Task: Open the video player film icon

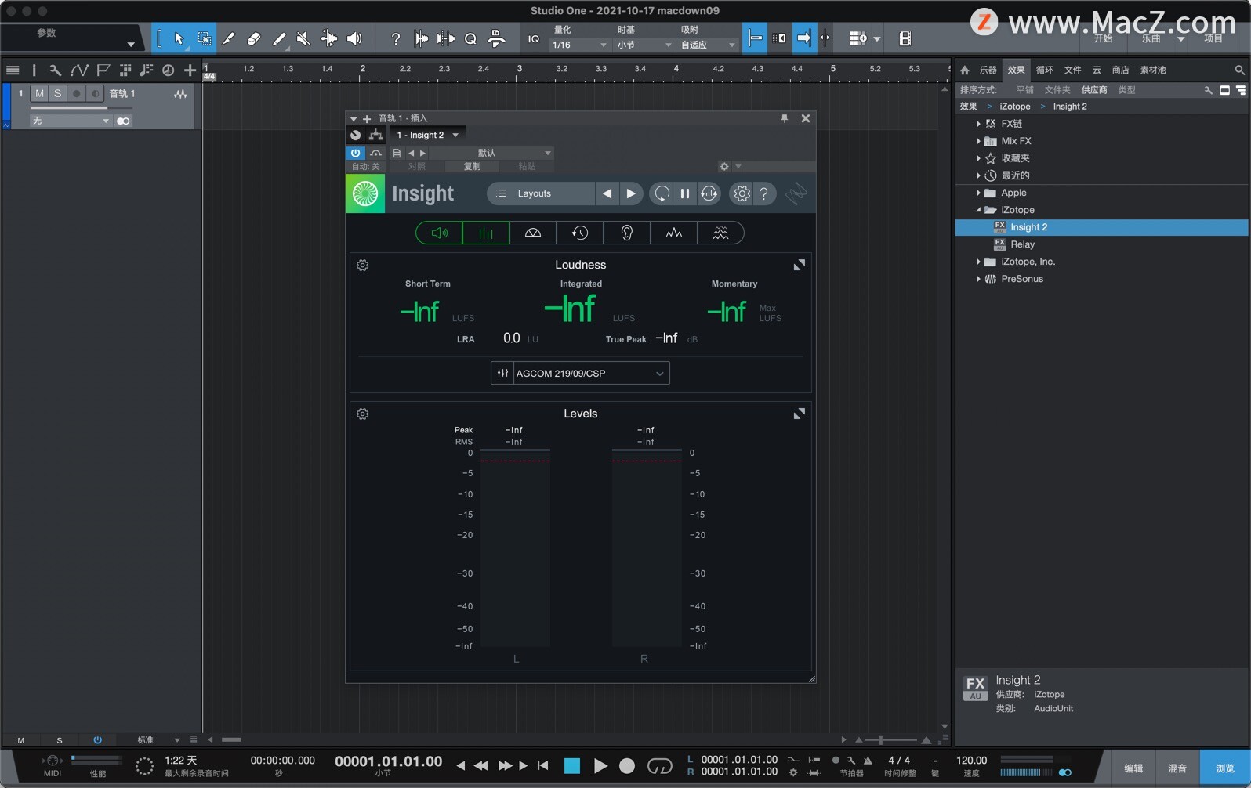Action: pos(905,38)
